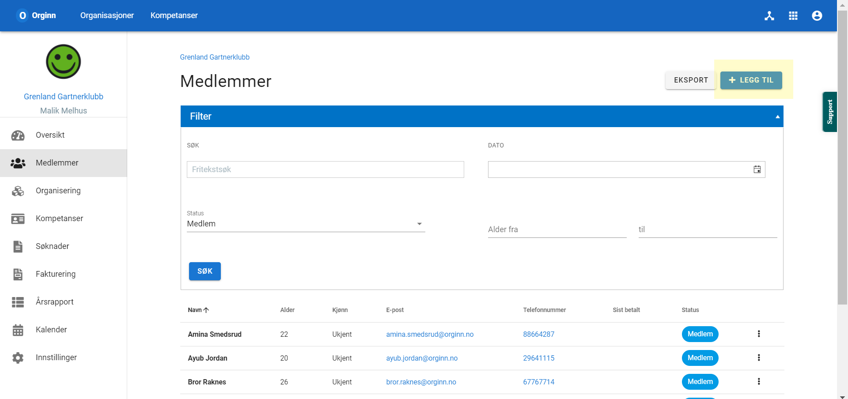The width and height of the screenshot is (848, 399).
Task: Click Grenland Gartnerklubb link under avatar
Action: (64, 97)
